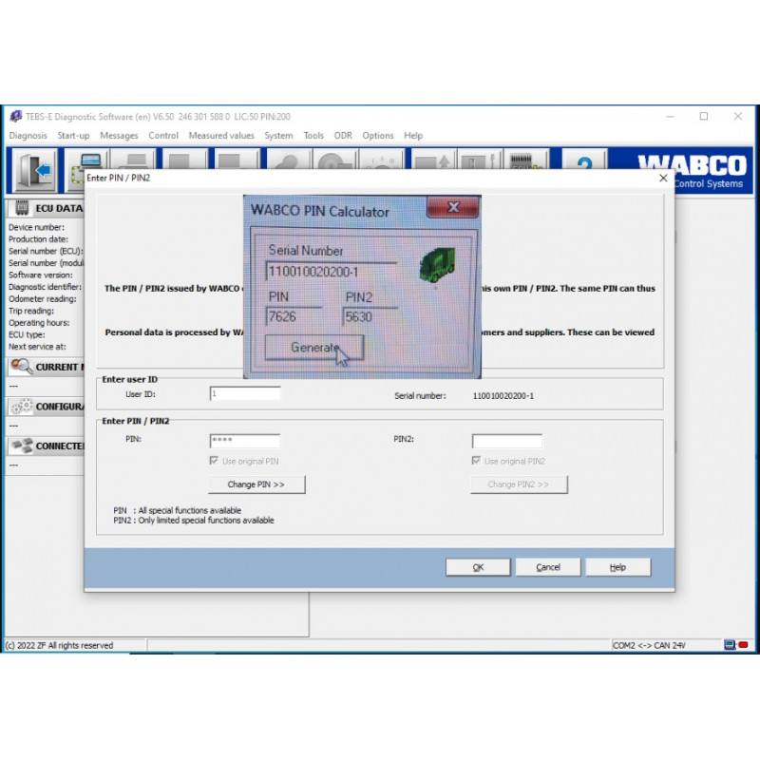The width and height of the screenshot is (760, 760).
Task: Open the ODR menu
Action: [x=342, y=135]
